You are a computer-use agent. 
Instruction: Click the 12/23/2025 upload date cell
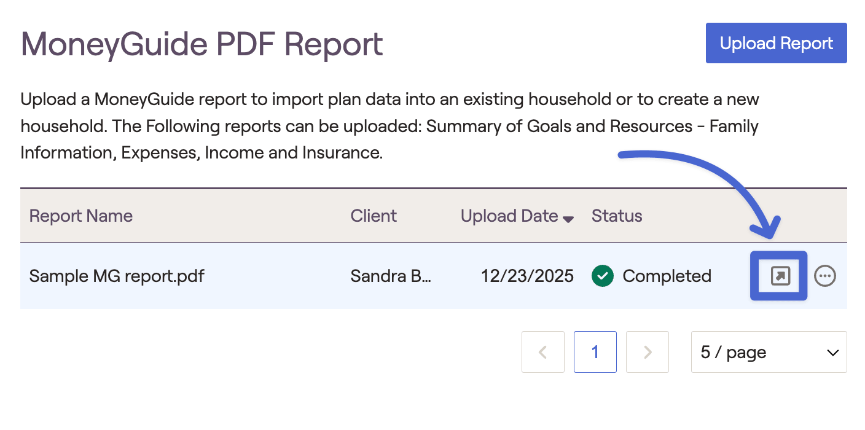click(527, 276)
